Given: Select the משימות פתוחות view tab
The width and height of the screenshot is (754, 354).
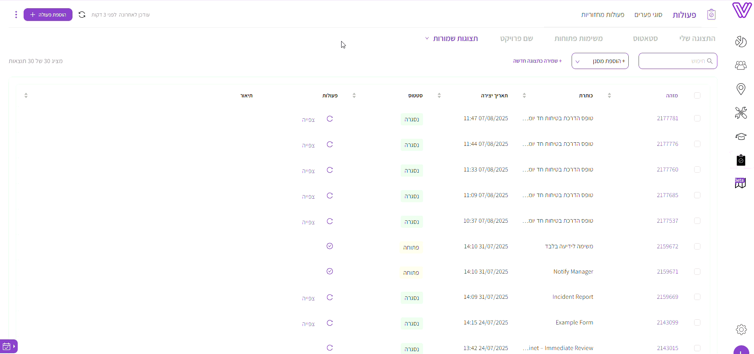Looking at the screenshot, I should [578, 38].
